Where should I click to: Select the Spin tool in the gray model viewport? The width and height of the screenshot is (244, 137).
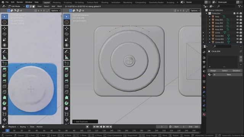[x=67, y=103]
